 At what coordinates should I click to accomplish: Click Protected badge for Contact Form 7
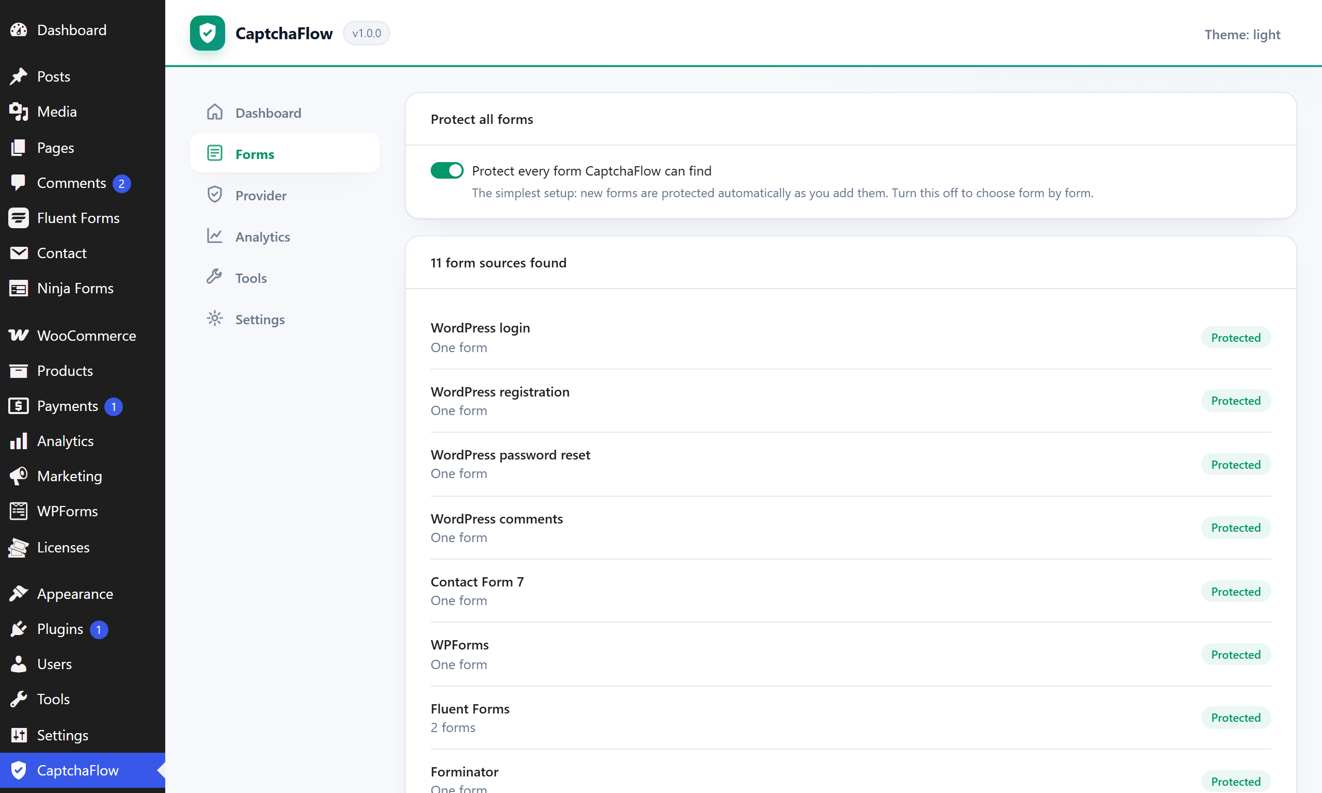point(1235,592)
